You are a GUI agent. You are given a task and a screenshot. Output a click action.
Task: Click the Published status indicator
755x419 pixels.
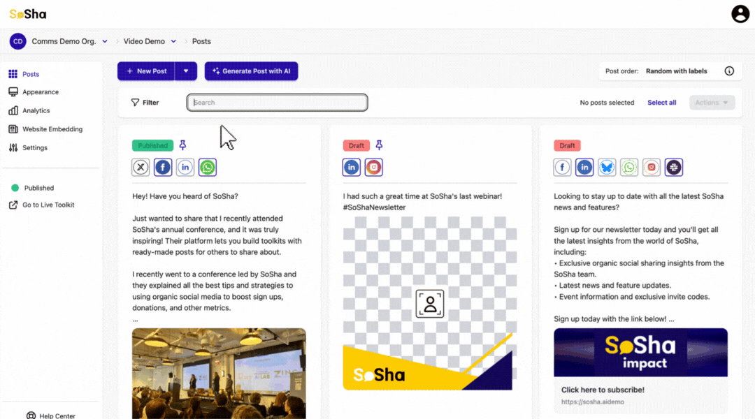click(32, 188)
